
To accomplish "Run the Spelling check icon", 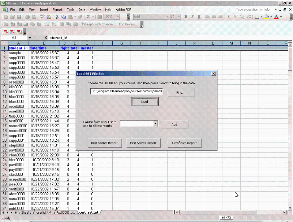I will click(x=42, y=17).
